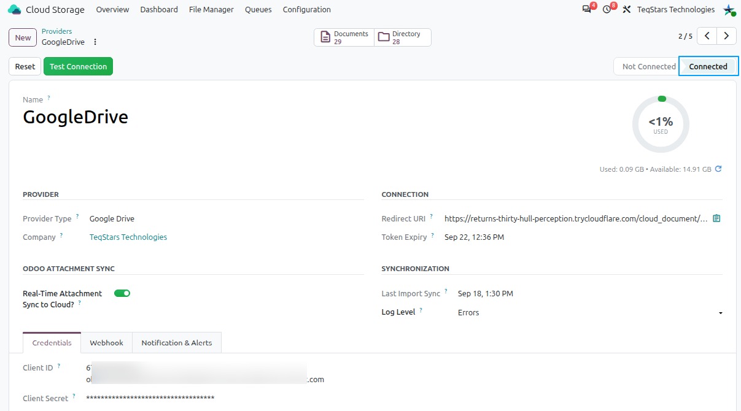The height and width of the screenshot is (411, 741).
Task: Show the Token Expiry help tooltip
Action: pyautogui.click(x=433, y=235)
